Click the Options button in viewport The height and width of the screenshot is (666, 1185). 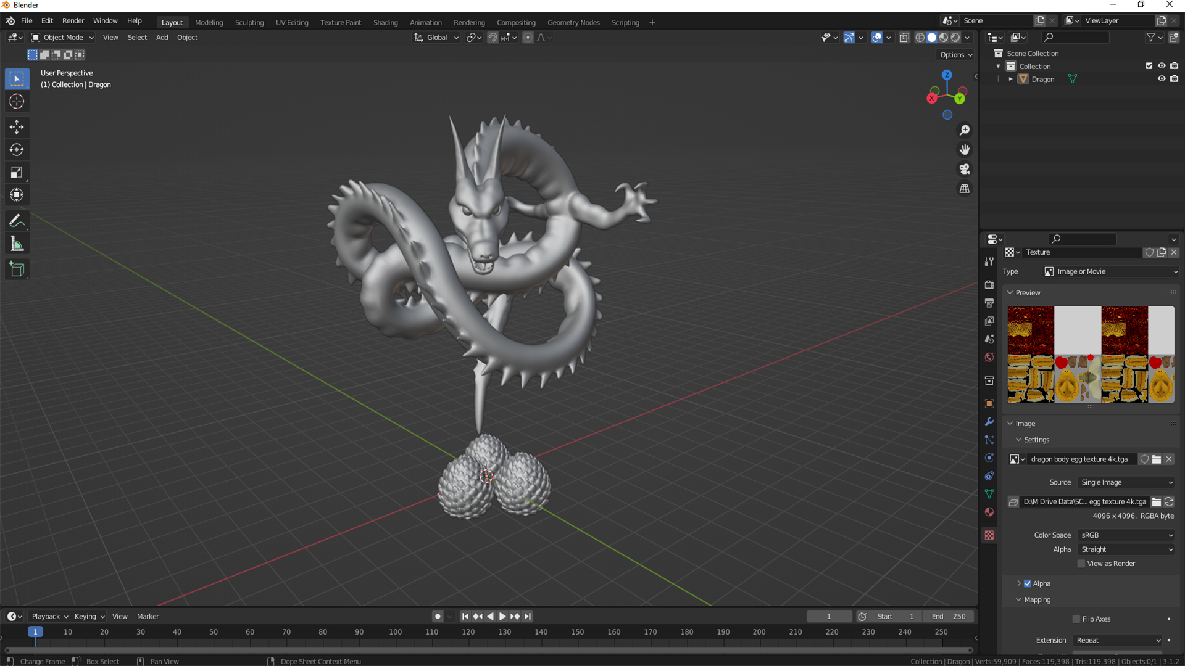coord(955,55)
